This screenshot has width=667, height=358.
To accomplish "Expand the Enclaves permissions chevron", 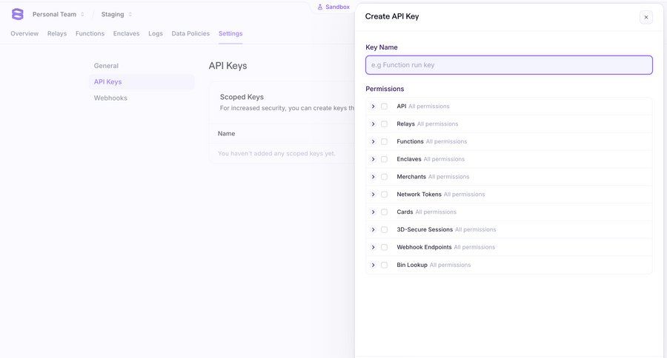I will click(373, 159).
